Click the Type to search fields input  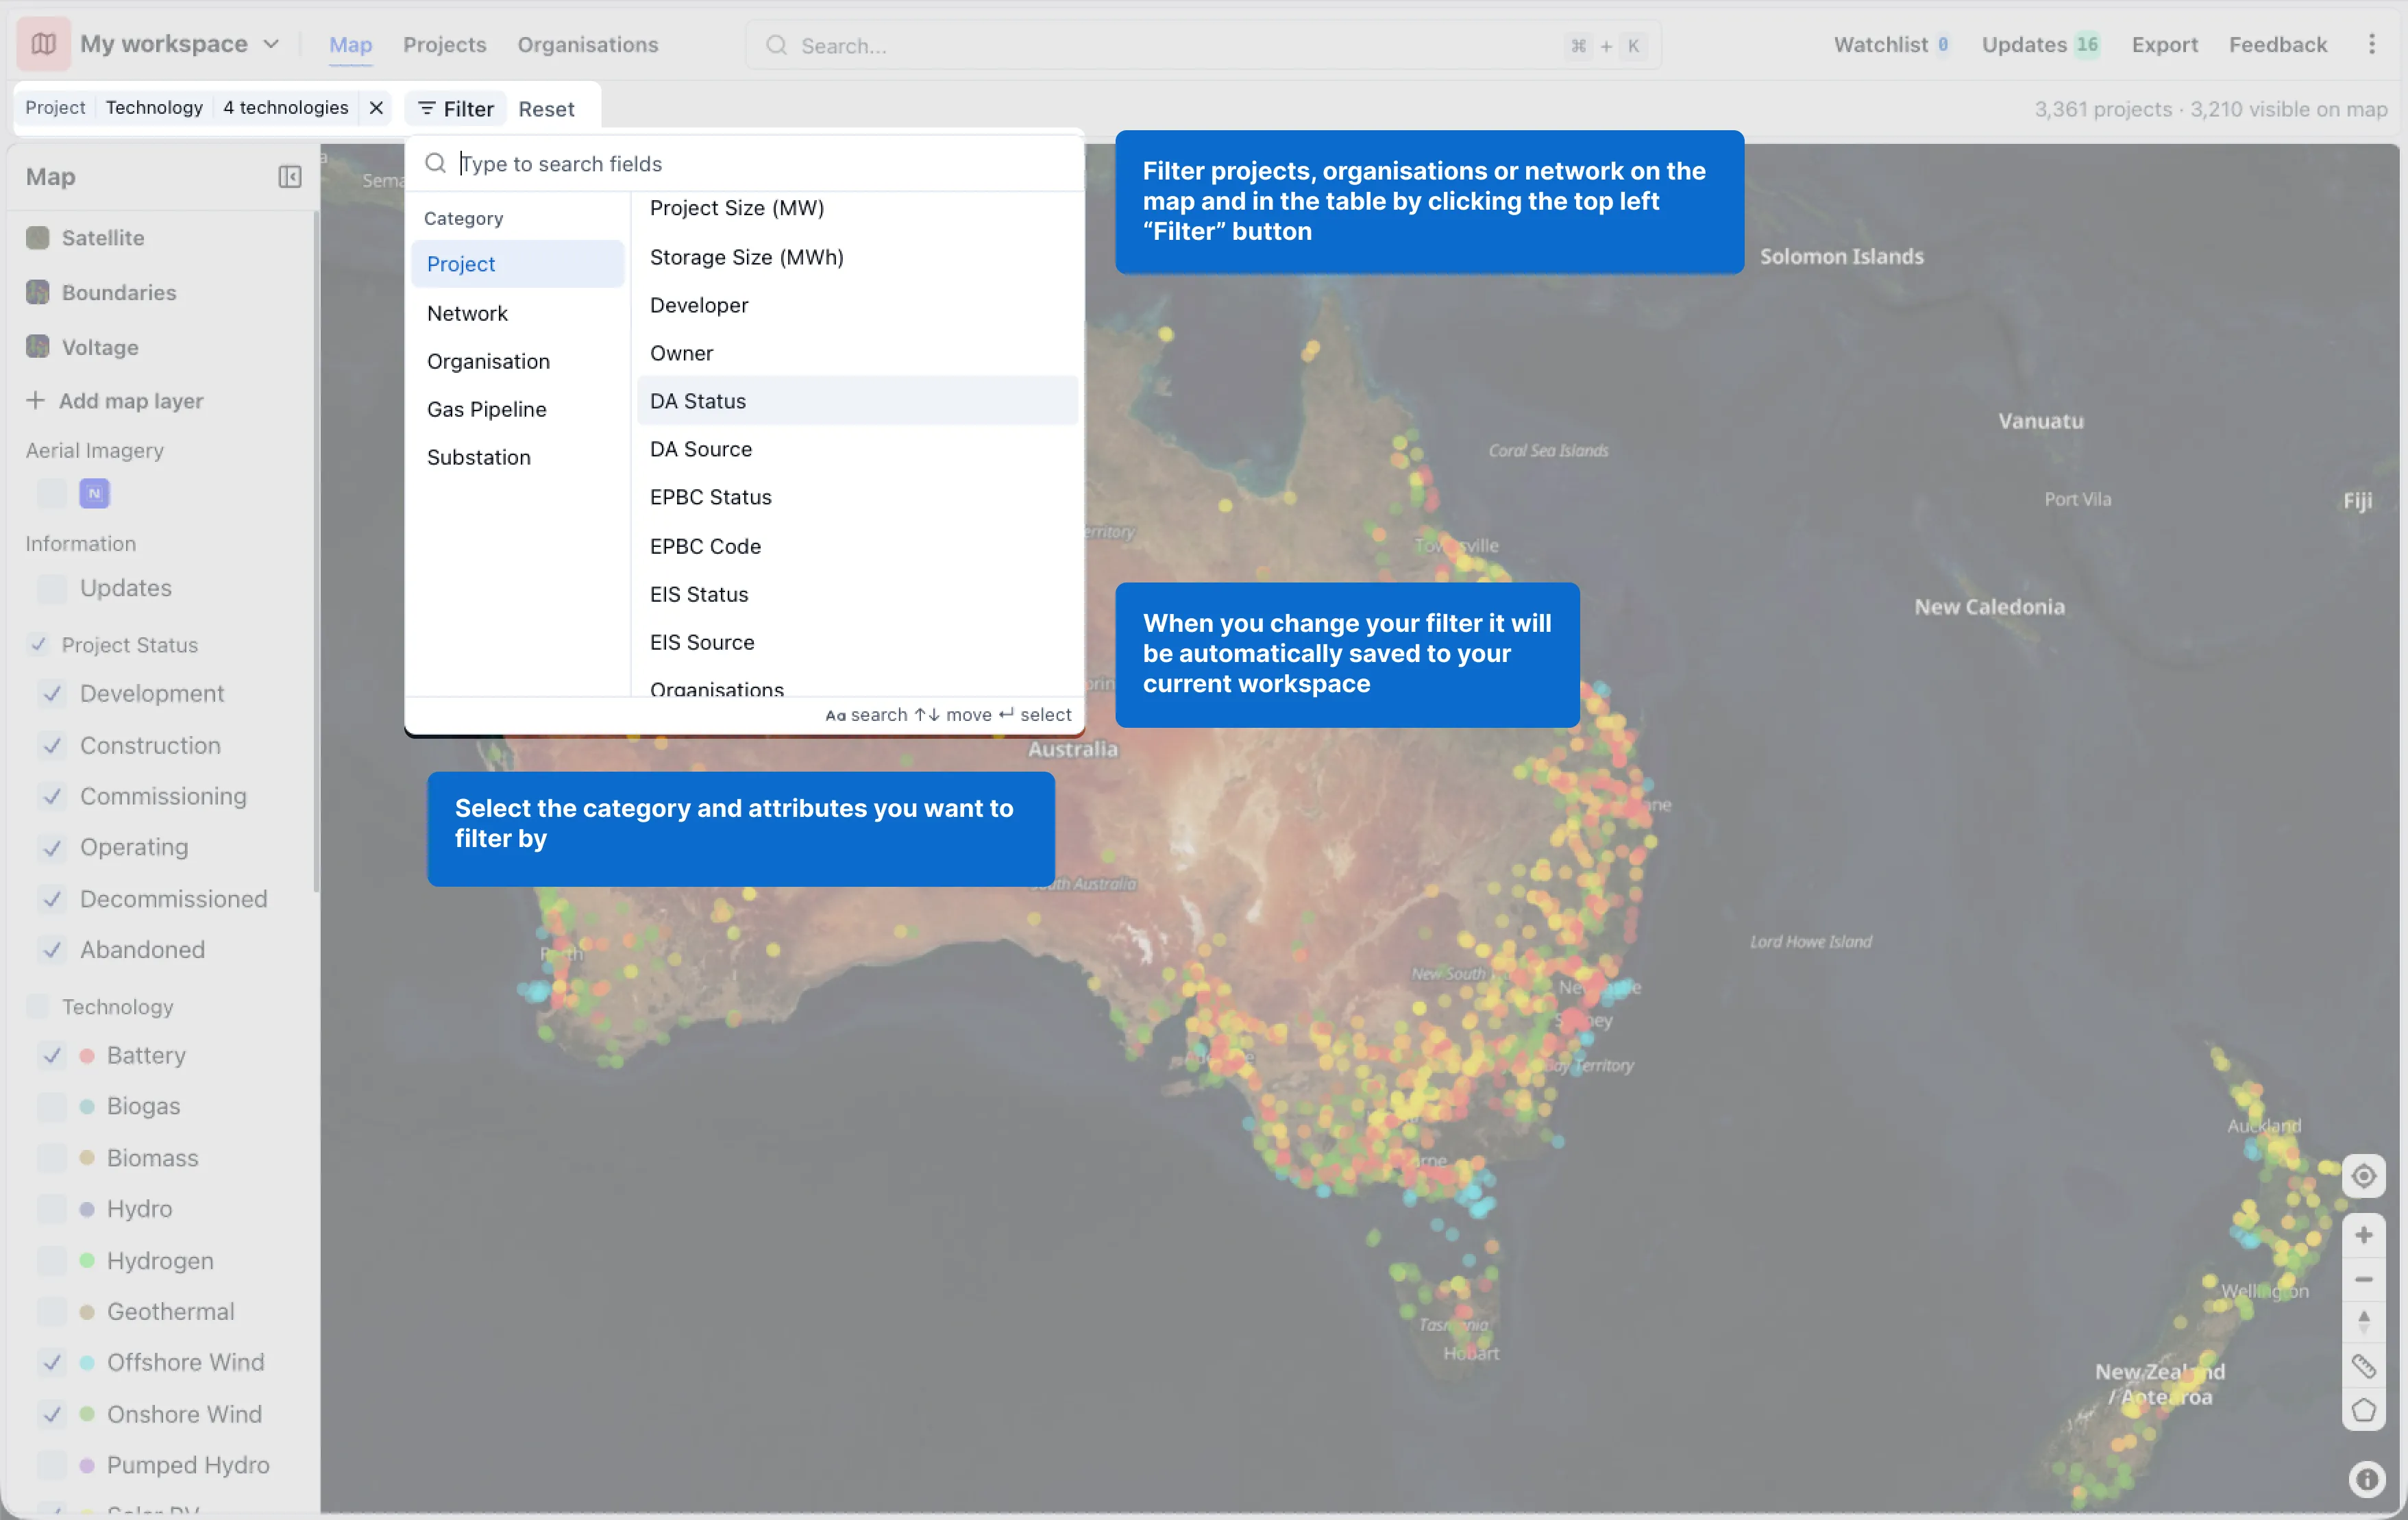pos(745,163)
